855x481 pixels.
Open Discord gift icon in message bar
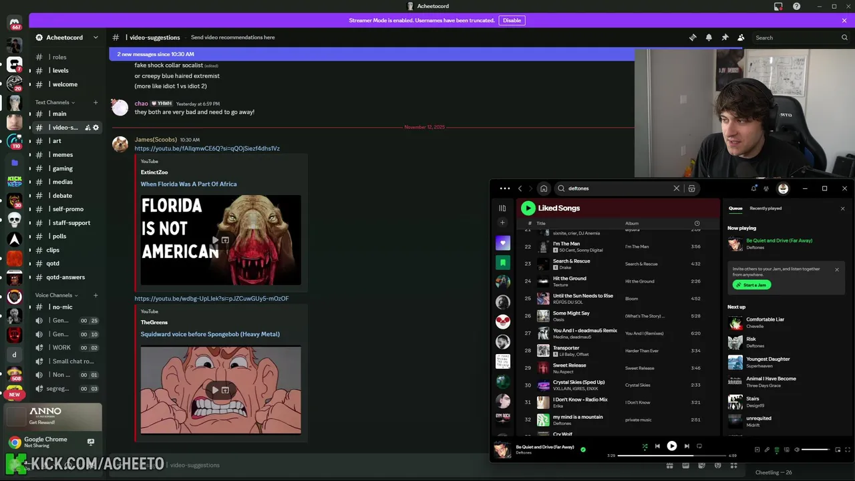(x=669, y=466)
